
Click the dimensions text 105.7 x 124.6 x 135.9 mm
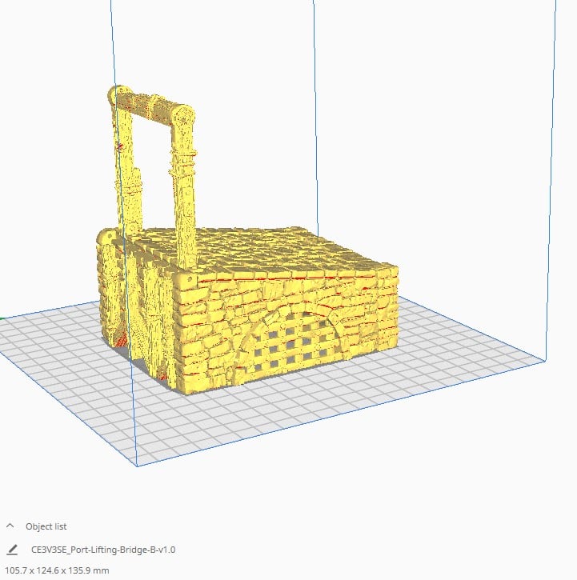57,570
